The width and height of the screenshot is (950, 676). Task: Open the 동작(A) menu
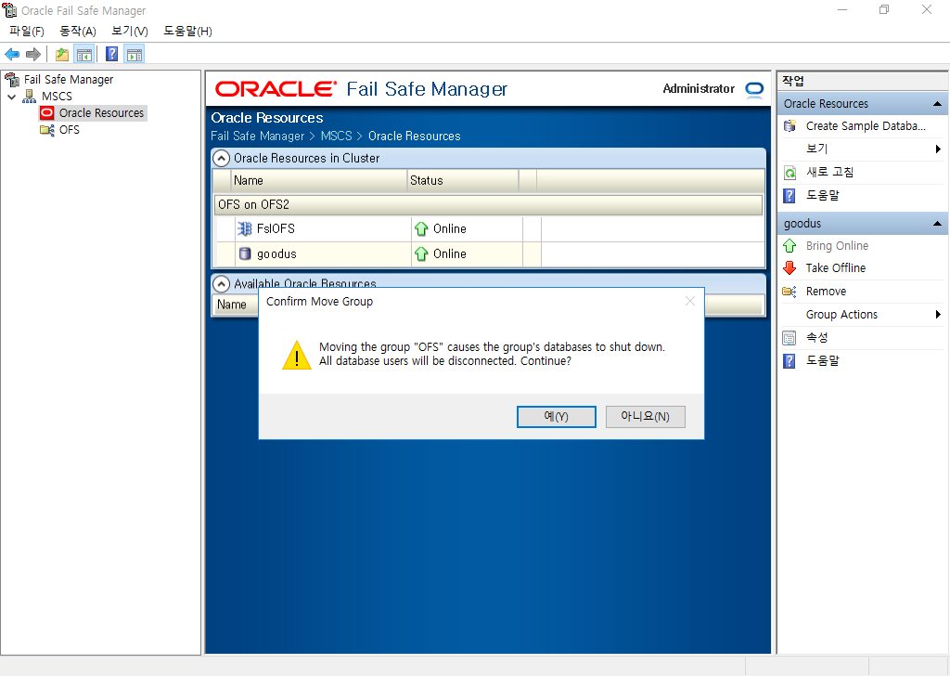click(x=78, y=31)
